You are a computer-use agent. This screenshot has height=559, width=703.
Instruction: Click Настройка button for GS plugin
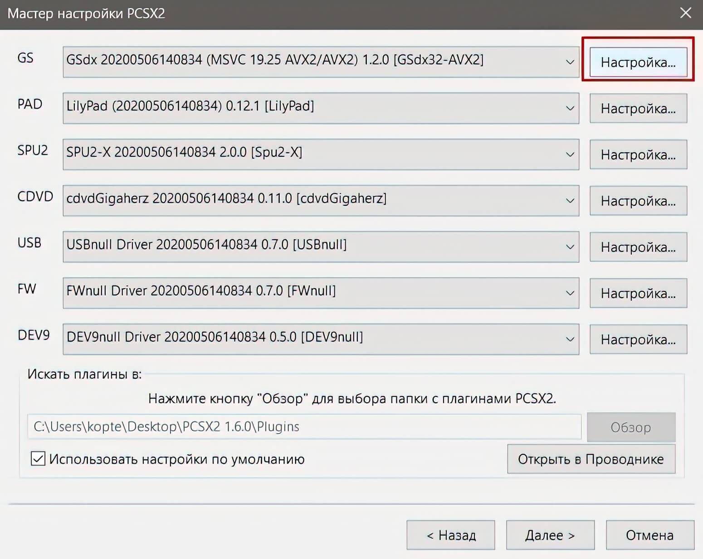click(x=638, y=62)
